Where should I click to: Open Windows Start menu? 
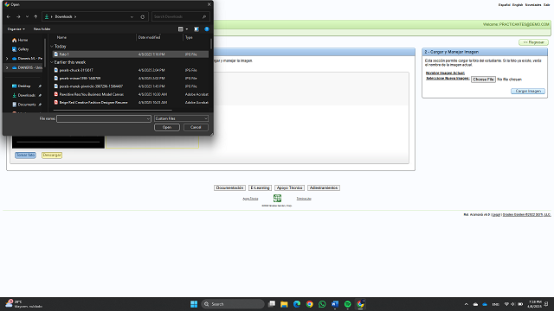[x=194, y=304]
